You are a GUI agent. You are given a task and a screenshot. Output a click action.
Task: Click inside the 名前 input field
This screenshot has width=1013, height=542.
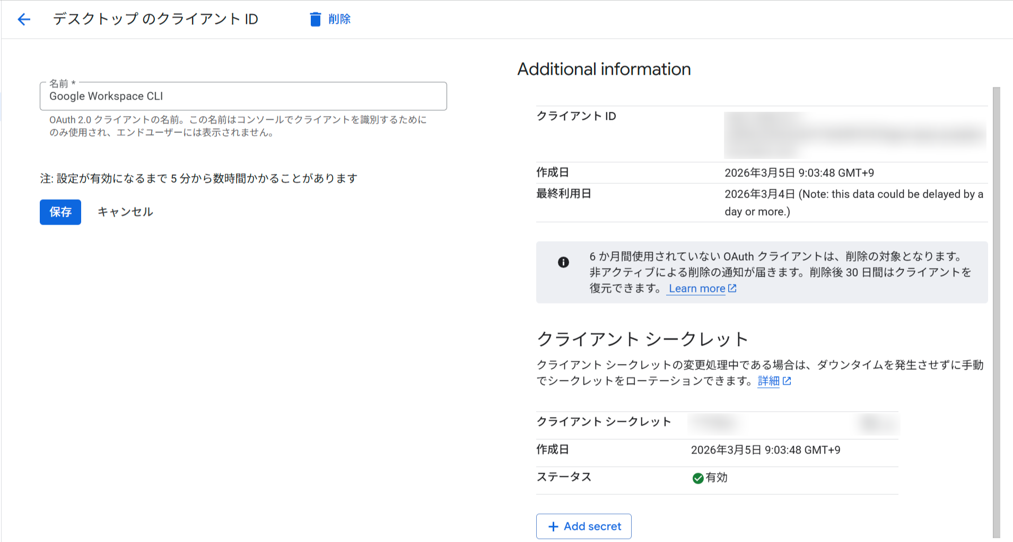pos(243,96)
